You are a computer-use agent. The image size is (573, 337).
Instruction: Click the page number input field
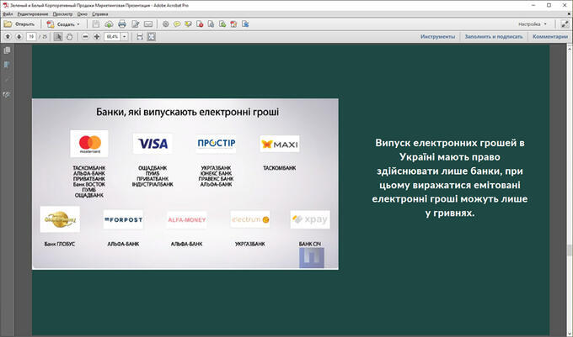click(32, 37)
